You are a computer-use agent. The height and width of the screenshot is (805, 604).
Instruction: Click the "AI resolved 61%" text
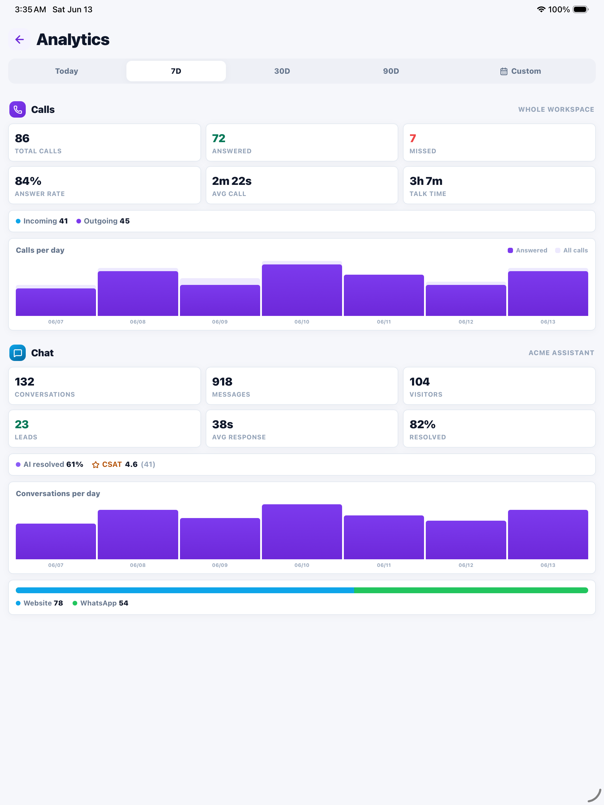click(53, 465)
